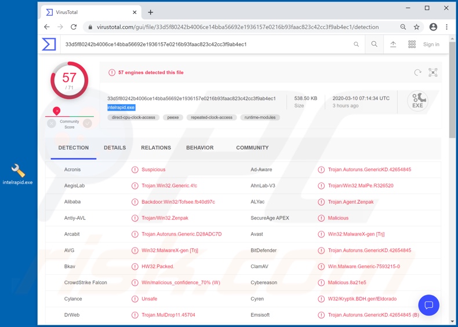This screenshot has width=458, height=327.
Task: Click the community score negative vote icon
Action: (x=52, y=124)
